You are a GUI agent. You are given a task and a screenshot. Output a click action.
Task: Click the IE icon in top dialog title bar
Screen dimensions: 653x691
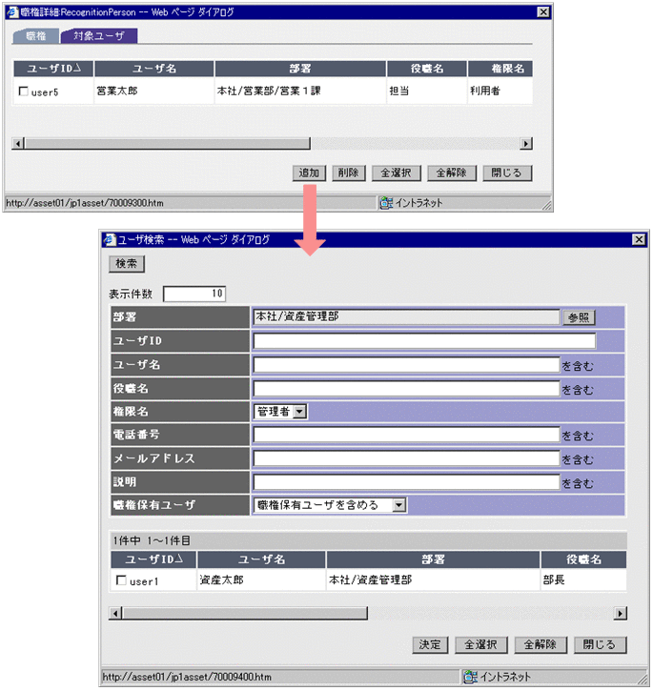tap(12, 11)
